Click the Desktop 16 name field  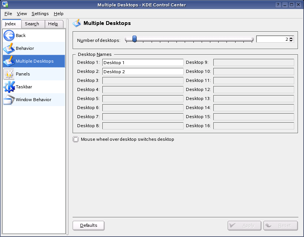click(x=254, y=126)
